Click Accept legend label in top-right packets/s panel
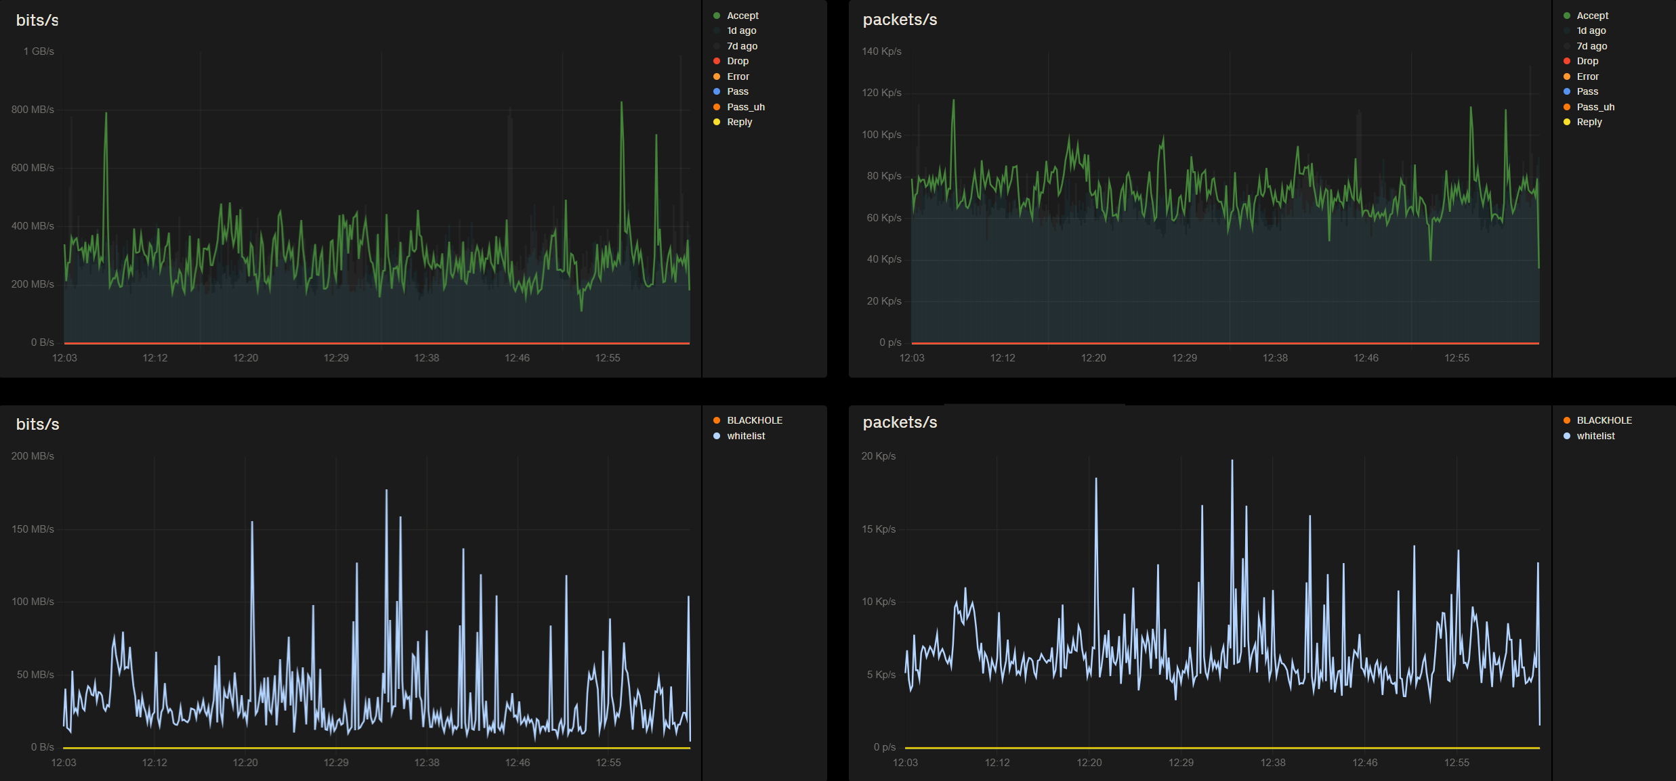1676x781 pixels. [x=1592, y=16]
